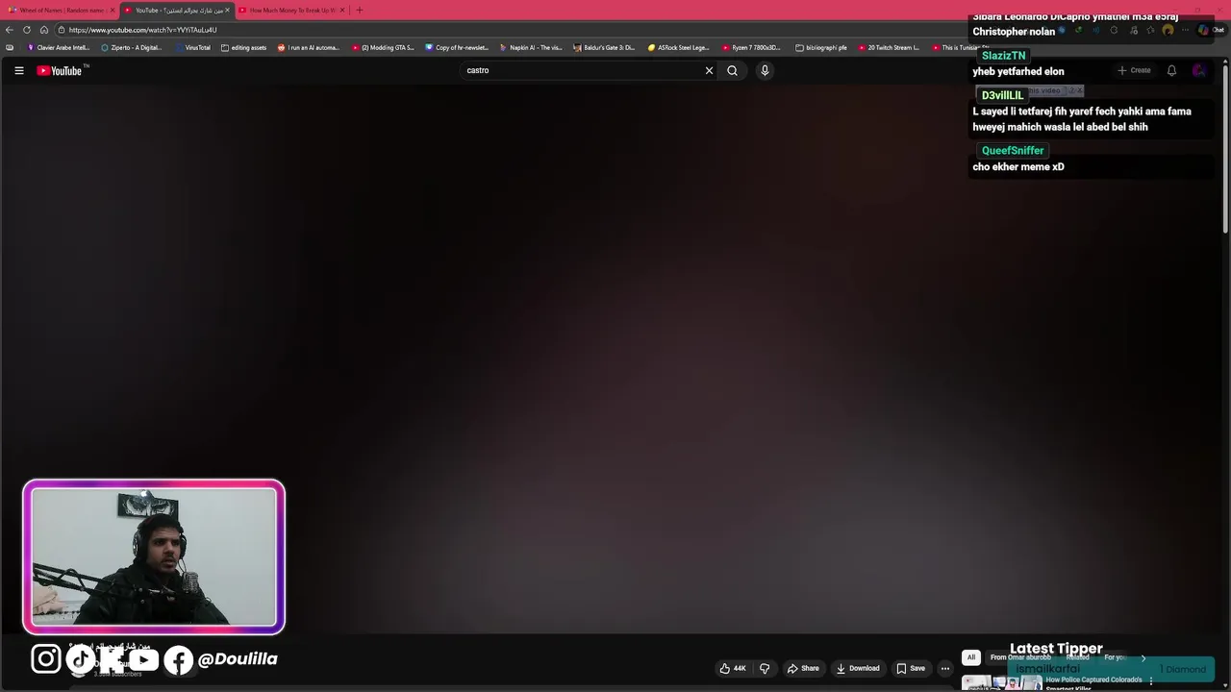Open the Ziperto bookmark
This screenshot has width=1231, height=692.
(131, 47)
